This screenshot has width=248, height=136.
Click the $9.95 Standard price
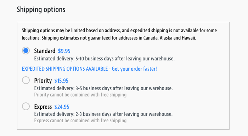64,51
